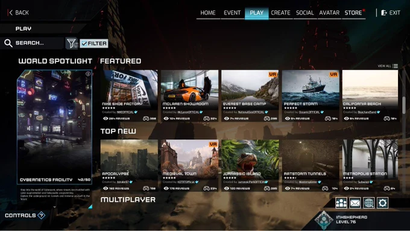Click VR badge on Everest Base Camp
This screenshot has width=410, height=231.
click(273, 74)
